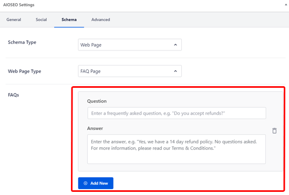Click the chevron on the FAQ Page selector
The width and height of the screenshot is (289, 195).
[x=176, y=71]
